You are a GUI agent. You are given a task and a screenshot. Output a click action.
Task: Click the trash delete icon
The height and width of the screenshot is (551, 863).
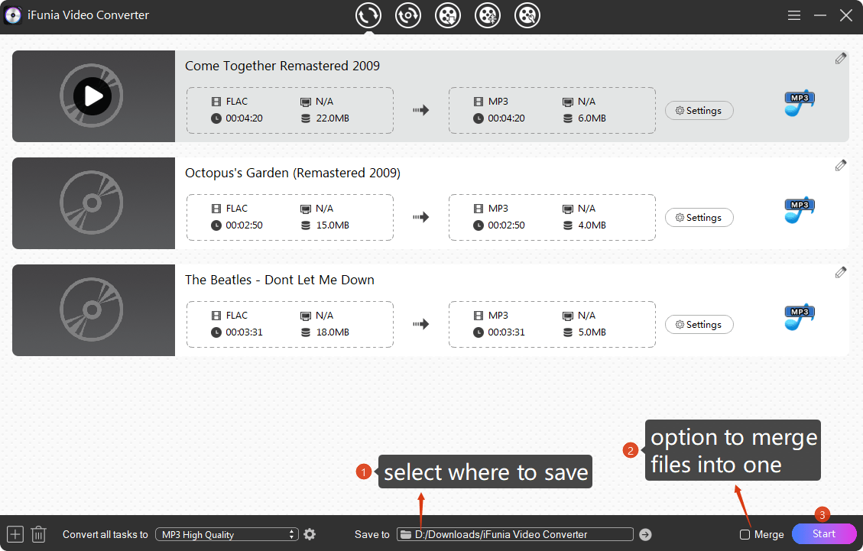[39, 534]
